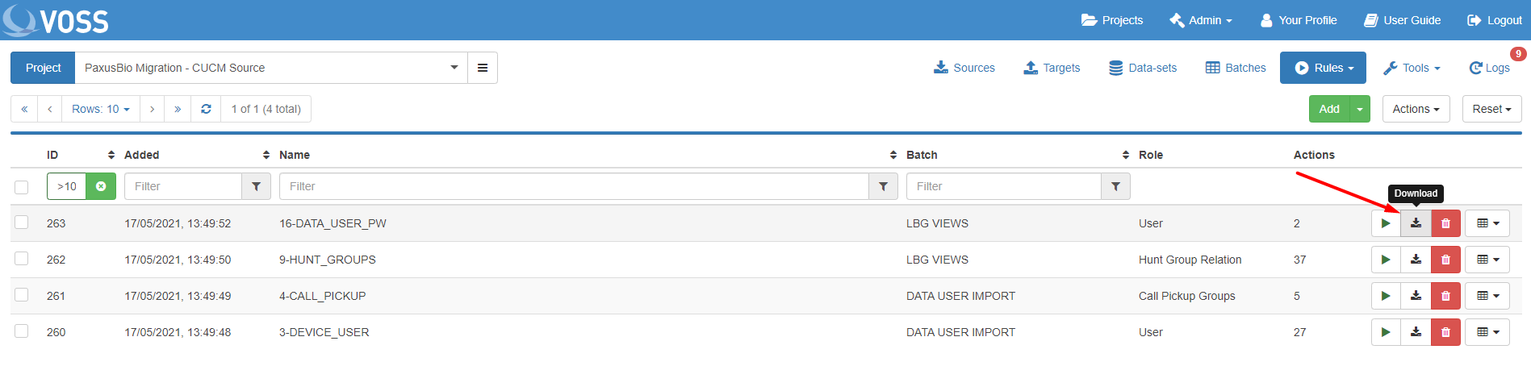Tick the checkbox for row 261

point(22,295)
